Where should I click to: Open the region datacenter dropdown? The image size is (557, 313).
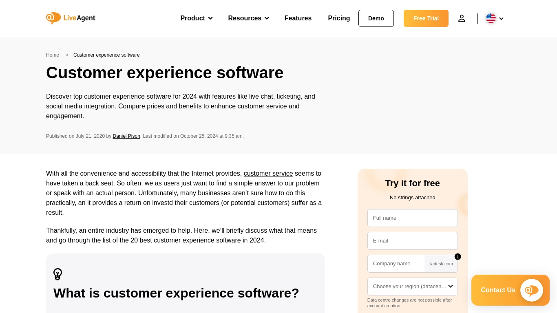pyautogui.click(x=412, y=287)
